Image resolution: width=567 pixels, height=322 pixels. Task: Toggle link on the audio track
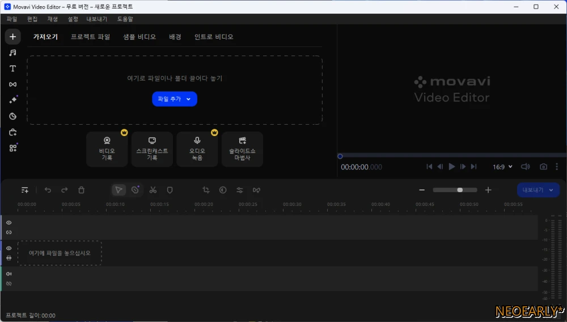tap(9, 283)
